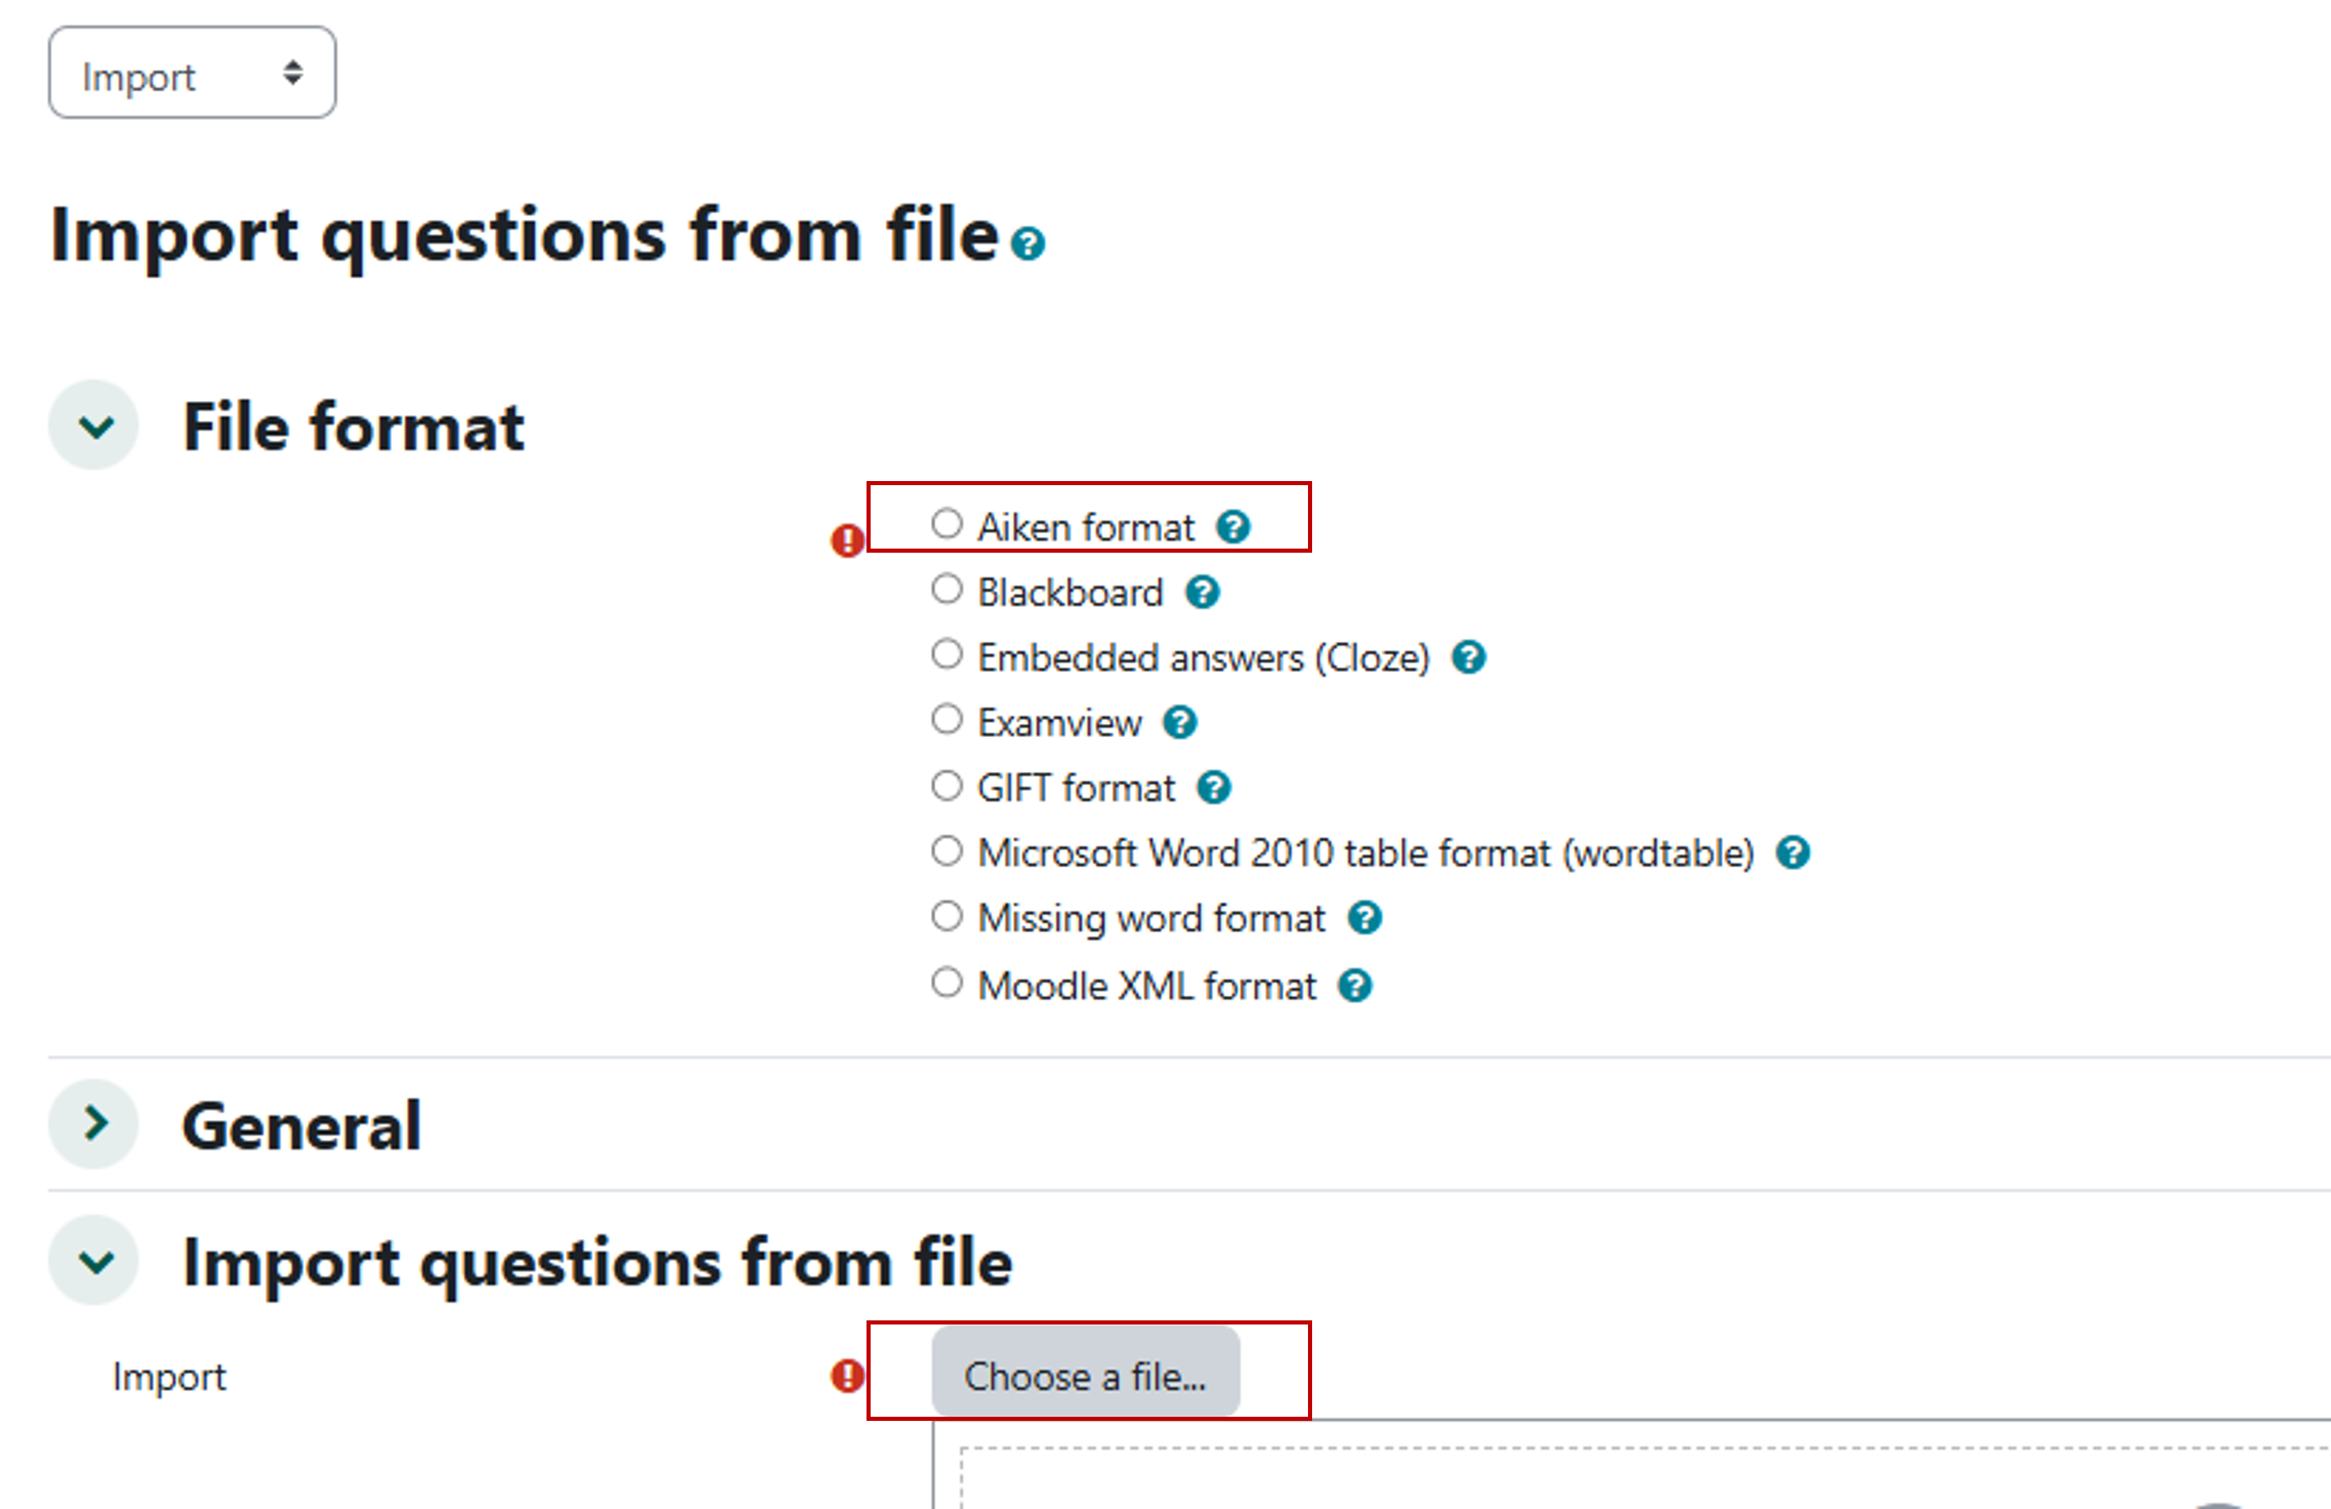Image resolution: width=2331 pixels, height=1509 pixels.
Task: Collapse the File format section
Action: coord(95,426)
